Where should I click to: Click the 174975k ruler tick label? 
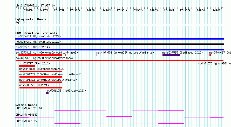point(28,10)
